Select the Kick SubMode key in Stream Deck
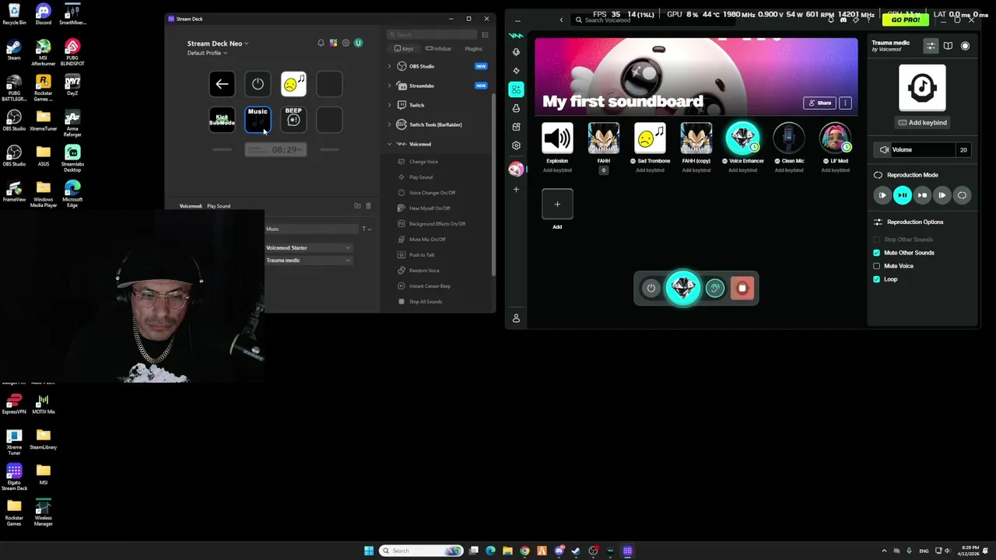996x560 pixels. click(222, 119)
